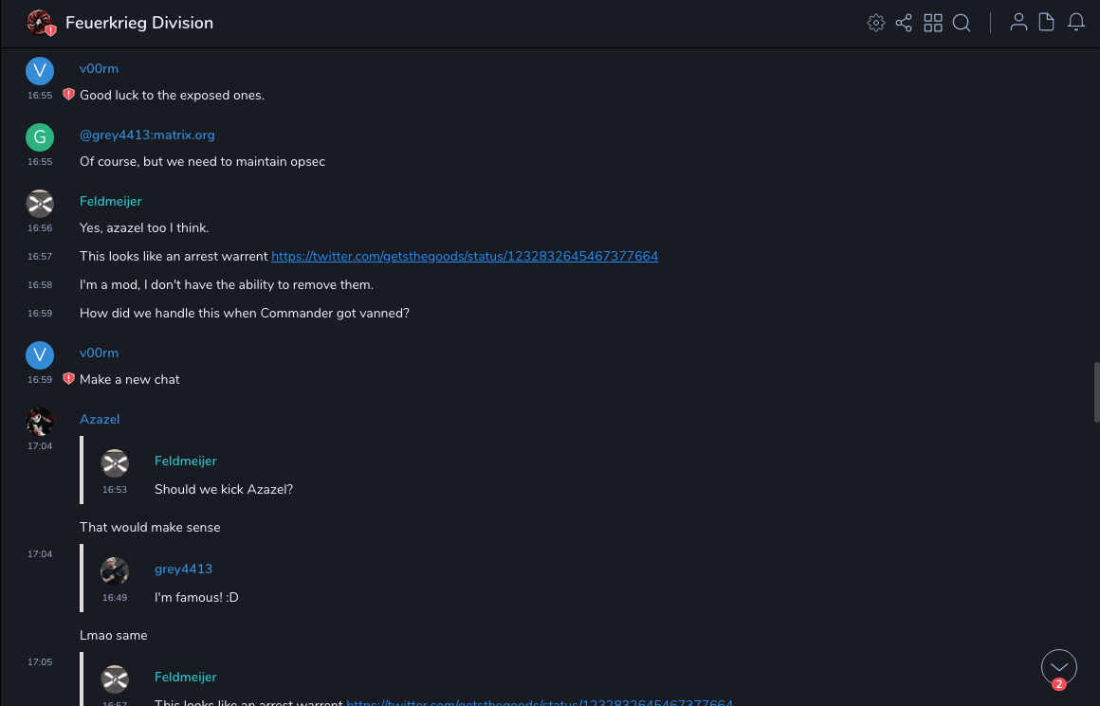Search messages with magnifier icon
The image size is (1100, 706).
click(x=962, y=23)
